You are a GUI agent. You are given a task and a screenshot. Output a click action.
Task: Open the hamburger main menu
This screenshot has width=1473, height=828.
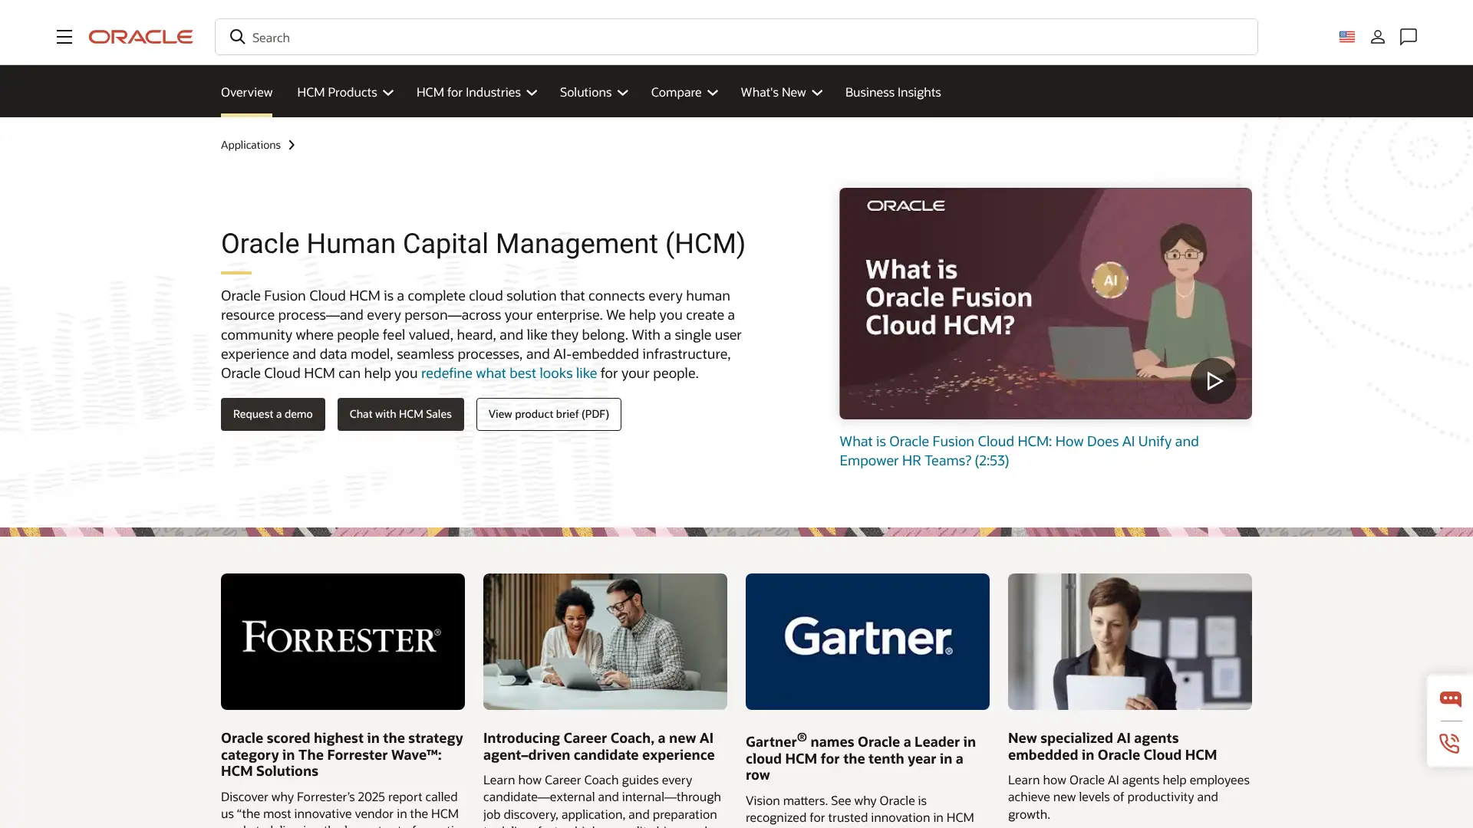(64, 37)
